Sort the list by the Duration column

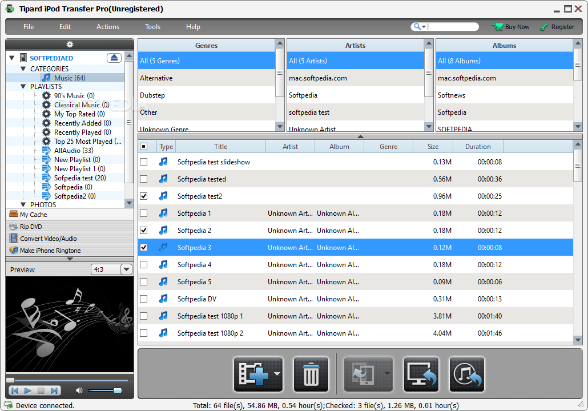[x=478, y=147]
